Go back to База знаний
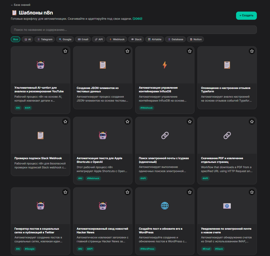 (x=21, y=5)
